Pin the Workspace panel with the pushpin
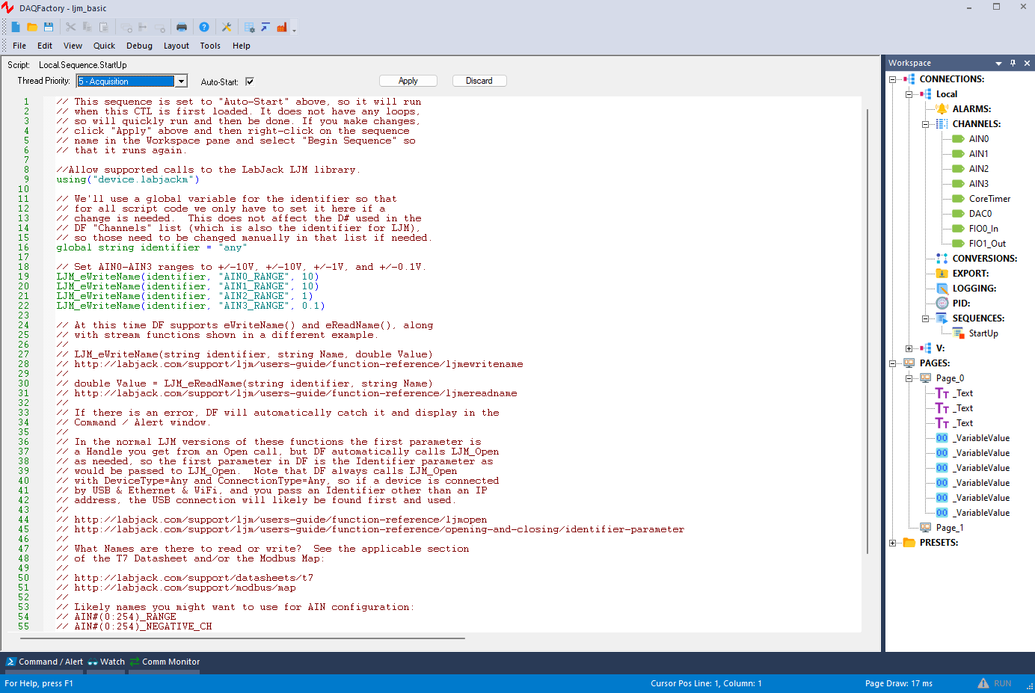 (x=1013, y=63)
